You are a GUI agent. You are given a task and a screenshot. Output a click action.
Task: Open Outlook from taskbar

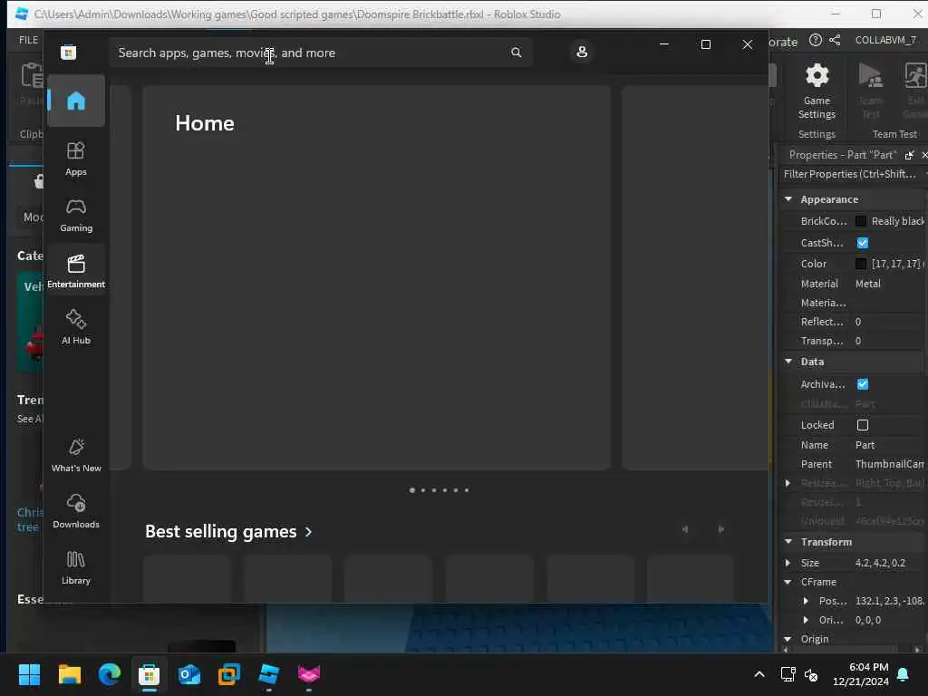click(x=189, y=674)
